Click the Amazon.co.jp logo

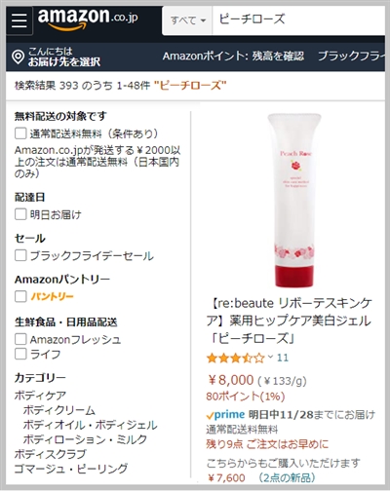pyautogui.click(x=88, y=19)
